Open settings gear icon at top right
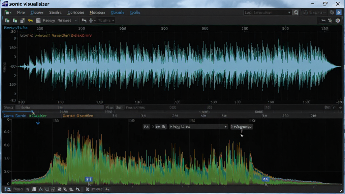Image resolution: width=345 pixels, height=194 pixels. pos(332,12)
